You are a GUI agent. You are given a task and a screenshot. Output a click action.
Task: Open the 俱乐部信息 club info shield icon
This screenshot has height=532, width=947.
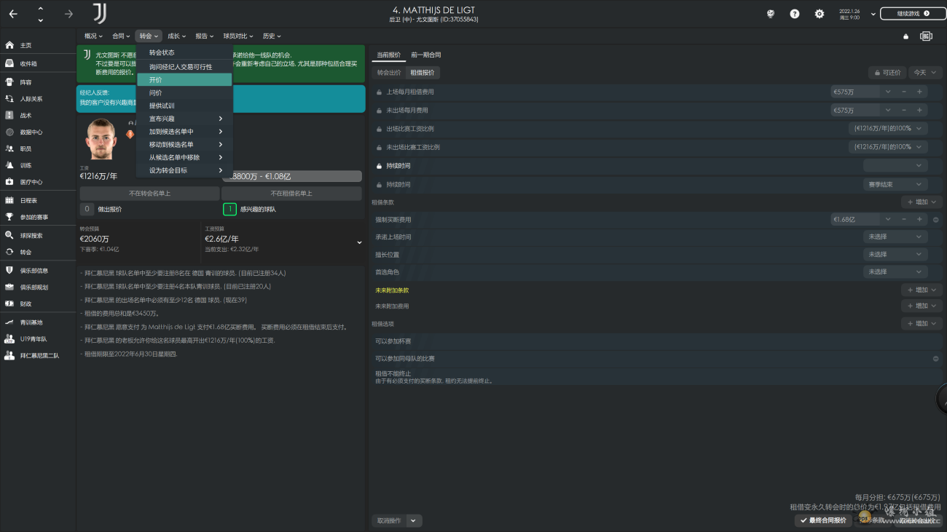(9, 270)
